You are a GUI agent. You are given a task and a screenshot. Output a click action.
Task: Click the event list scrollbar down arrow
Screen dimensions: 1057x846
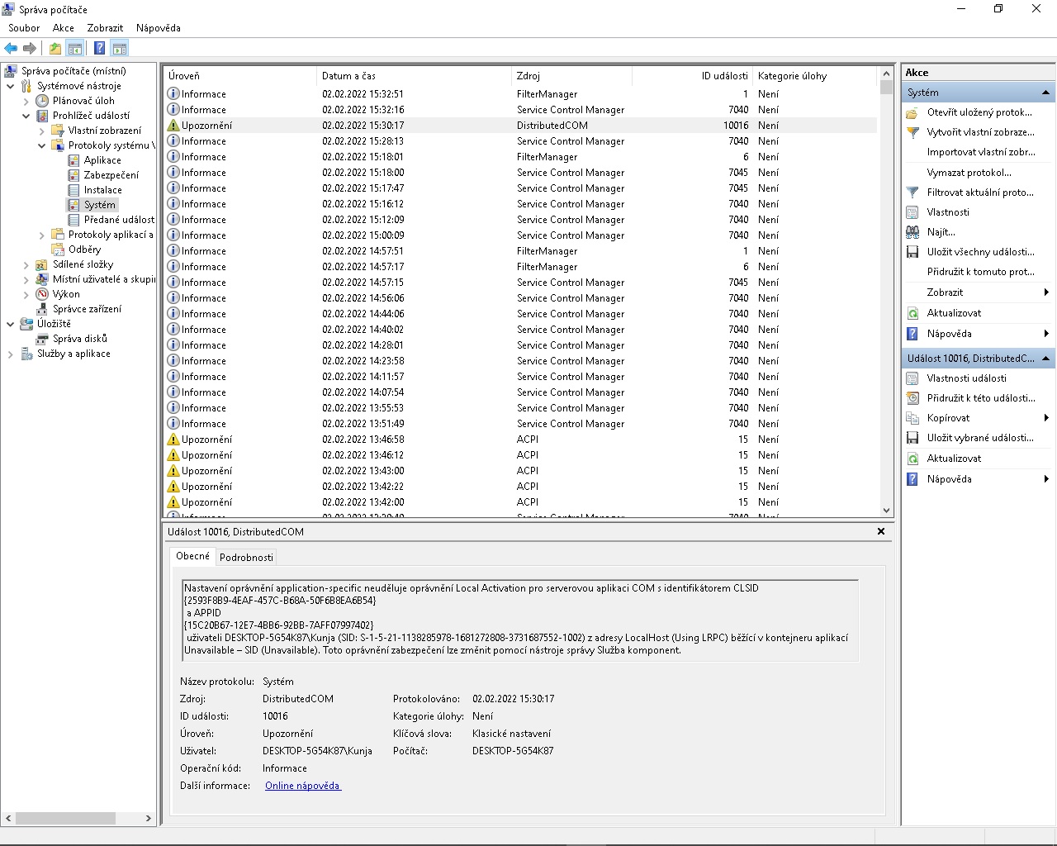[886, 511]
